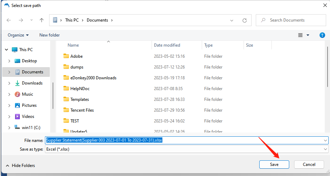Expand the Desktop tree node

point(9,61)
